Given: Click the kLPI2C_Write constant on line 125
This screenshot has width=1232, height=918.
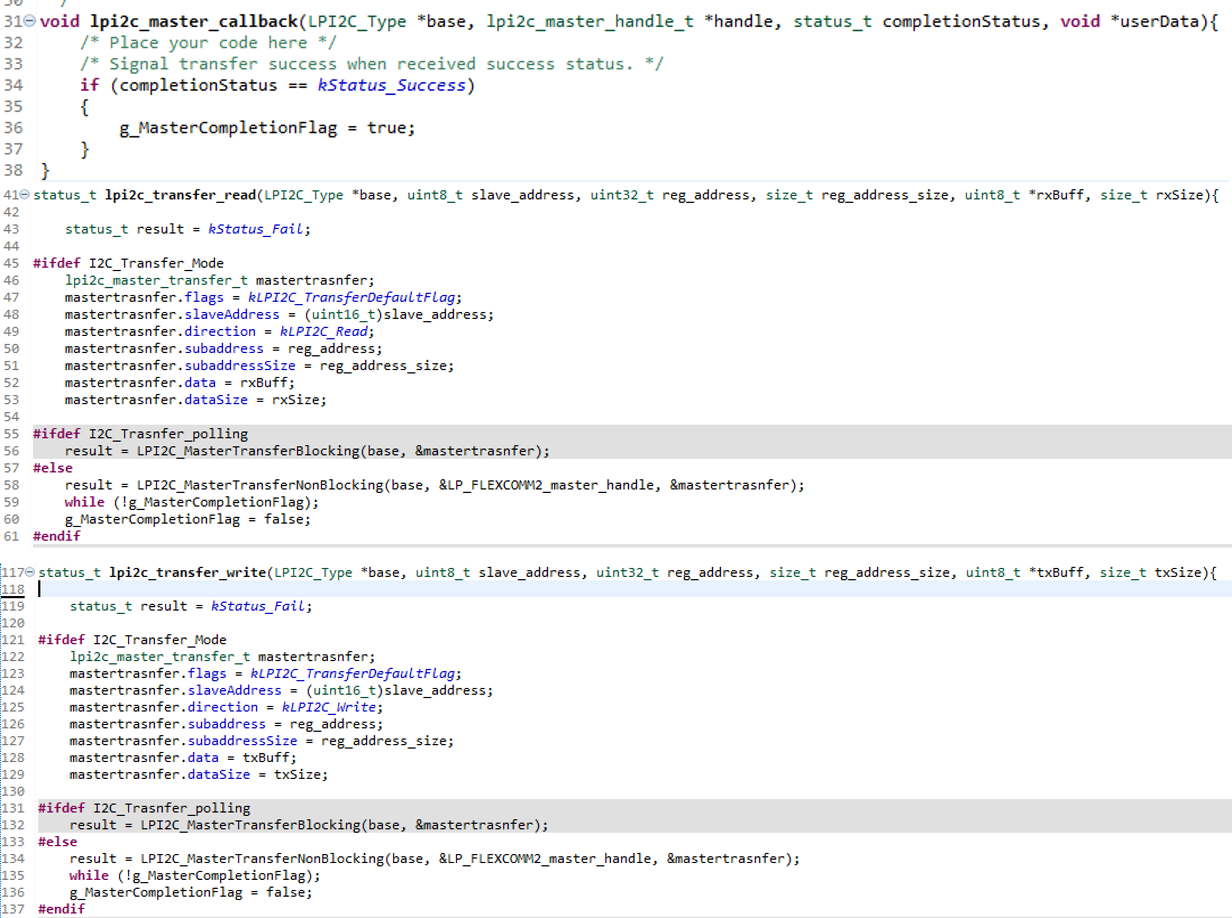Looking at the screenshot, I should (x=329, y=707).
